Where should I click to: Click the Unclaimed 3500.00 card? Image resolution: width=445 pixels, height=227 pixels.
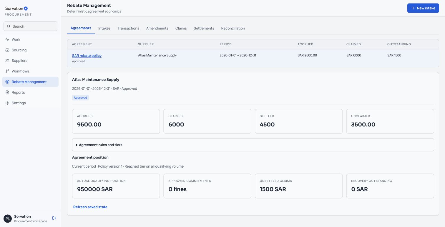pos(390,121)
